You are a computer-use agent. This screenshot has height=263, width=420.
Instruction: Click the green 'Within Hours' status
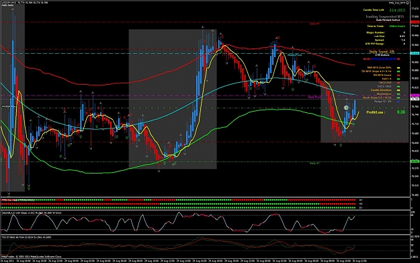coord(397,26)
